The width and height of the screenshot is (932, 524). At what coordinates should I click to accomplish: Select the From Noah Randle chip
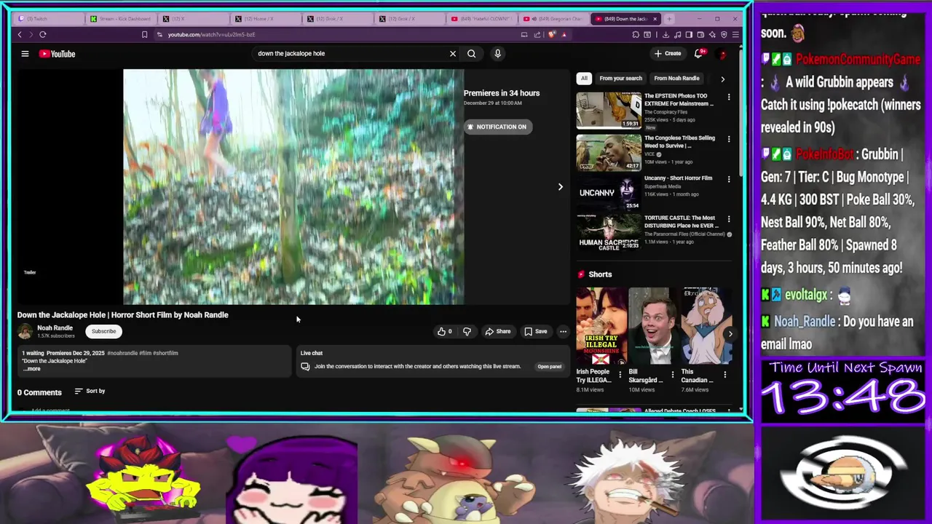(676, 78)
